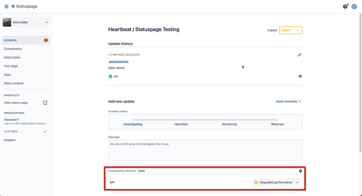This screenshot has width=362, height=196.
Task: Expand the nick.haller page selector
Action: (x=26, y=22)
